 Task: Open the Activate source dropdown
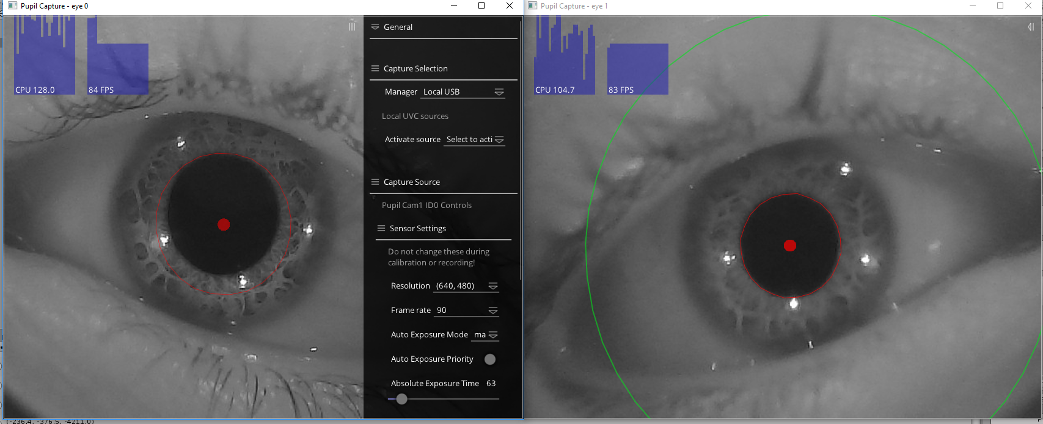(x=474, y=140)
